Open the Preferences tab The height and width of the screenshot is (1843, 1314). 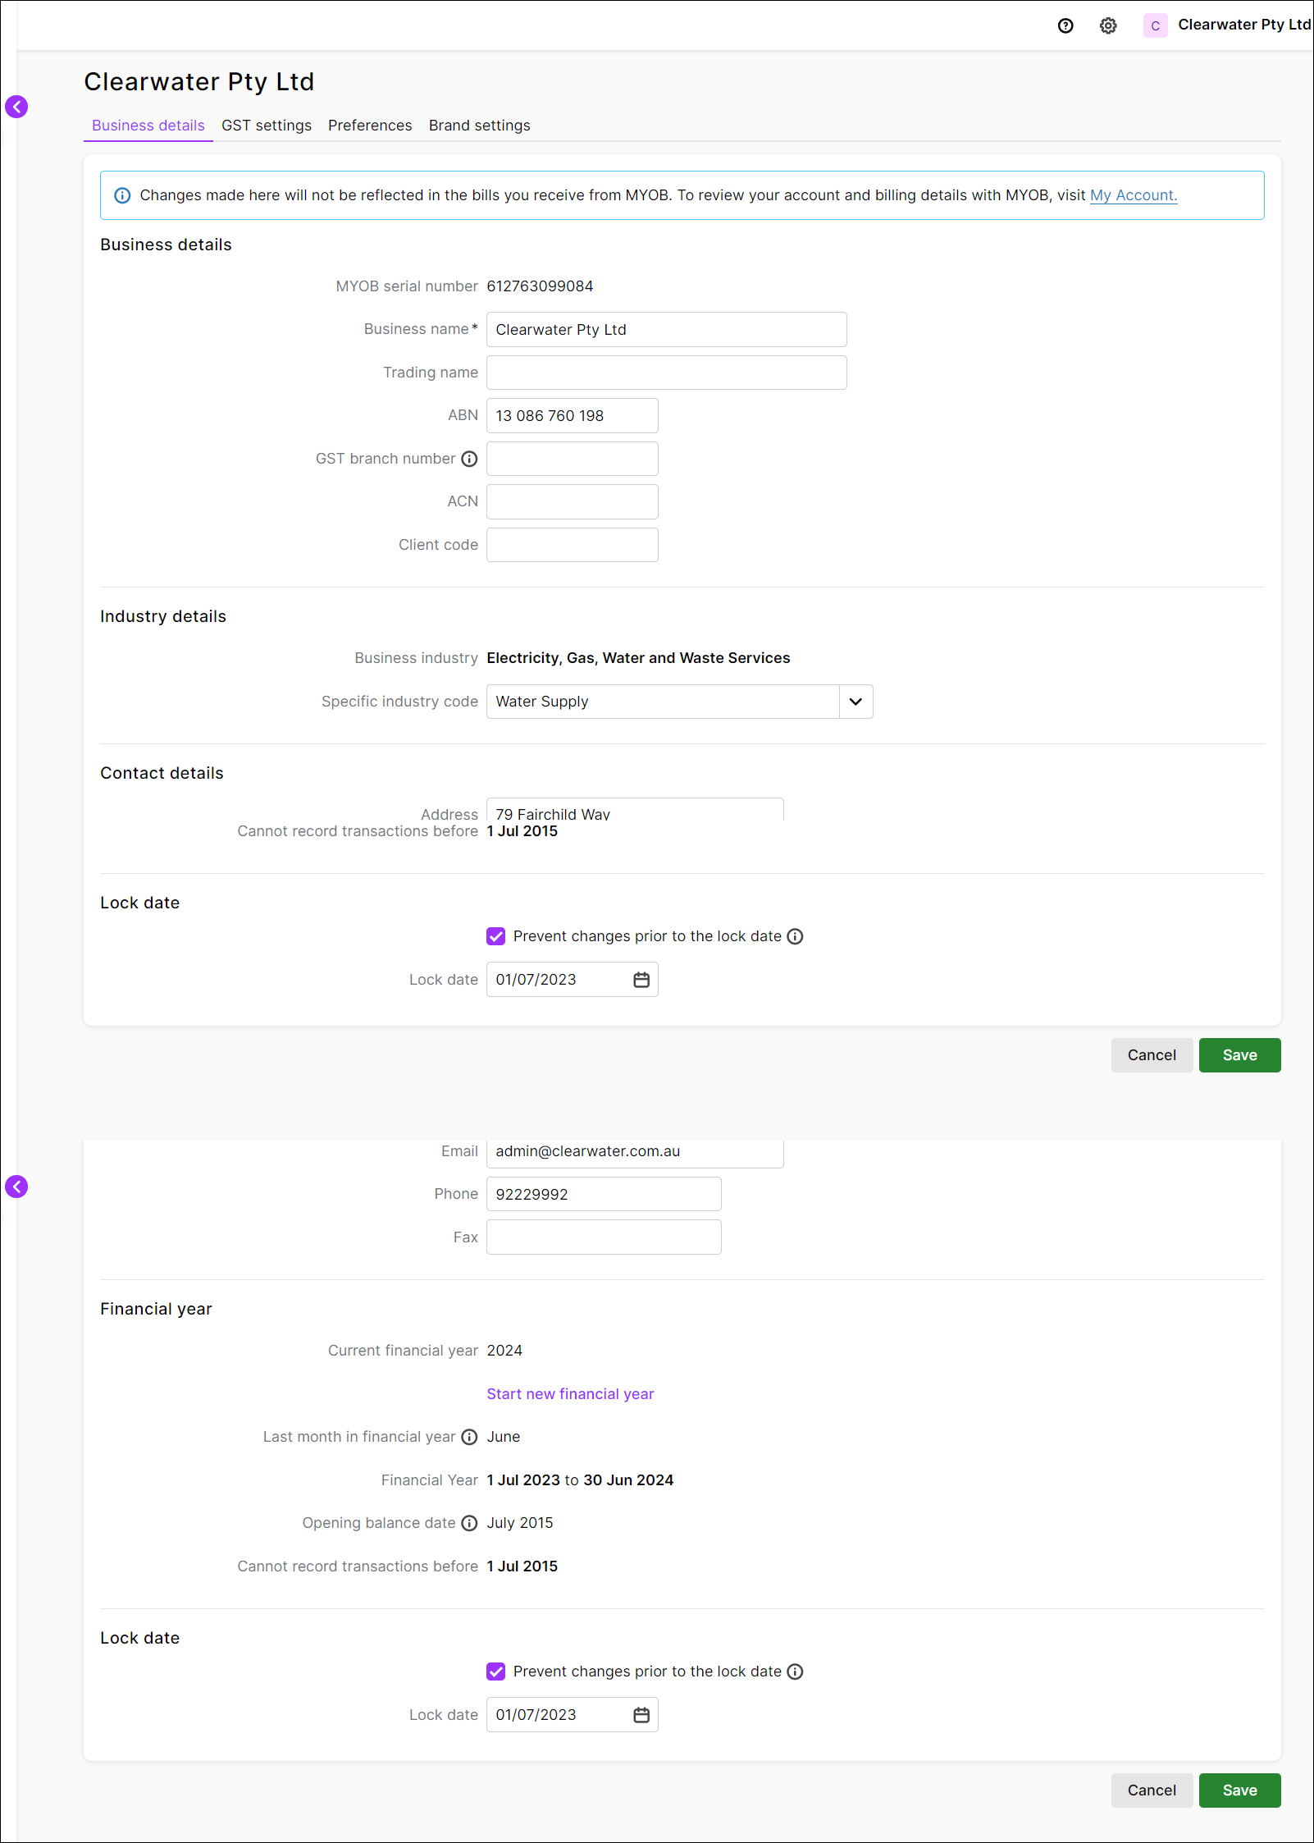370,126
